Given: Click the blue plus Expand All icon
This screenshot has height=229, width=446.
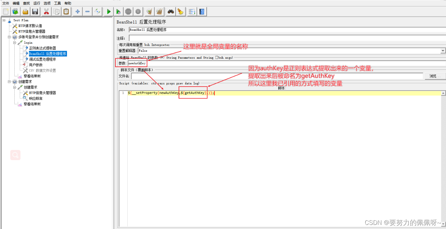Looking at the screenshot, I should tap(78, 12).
